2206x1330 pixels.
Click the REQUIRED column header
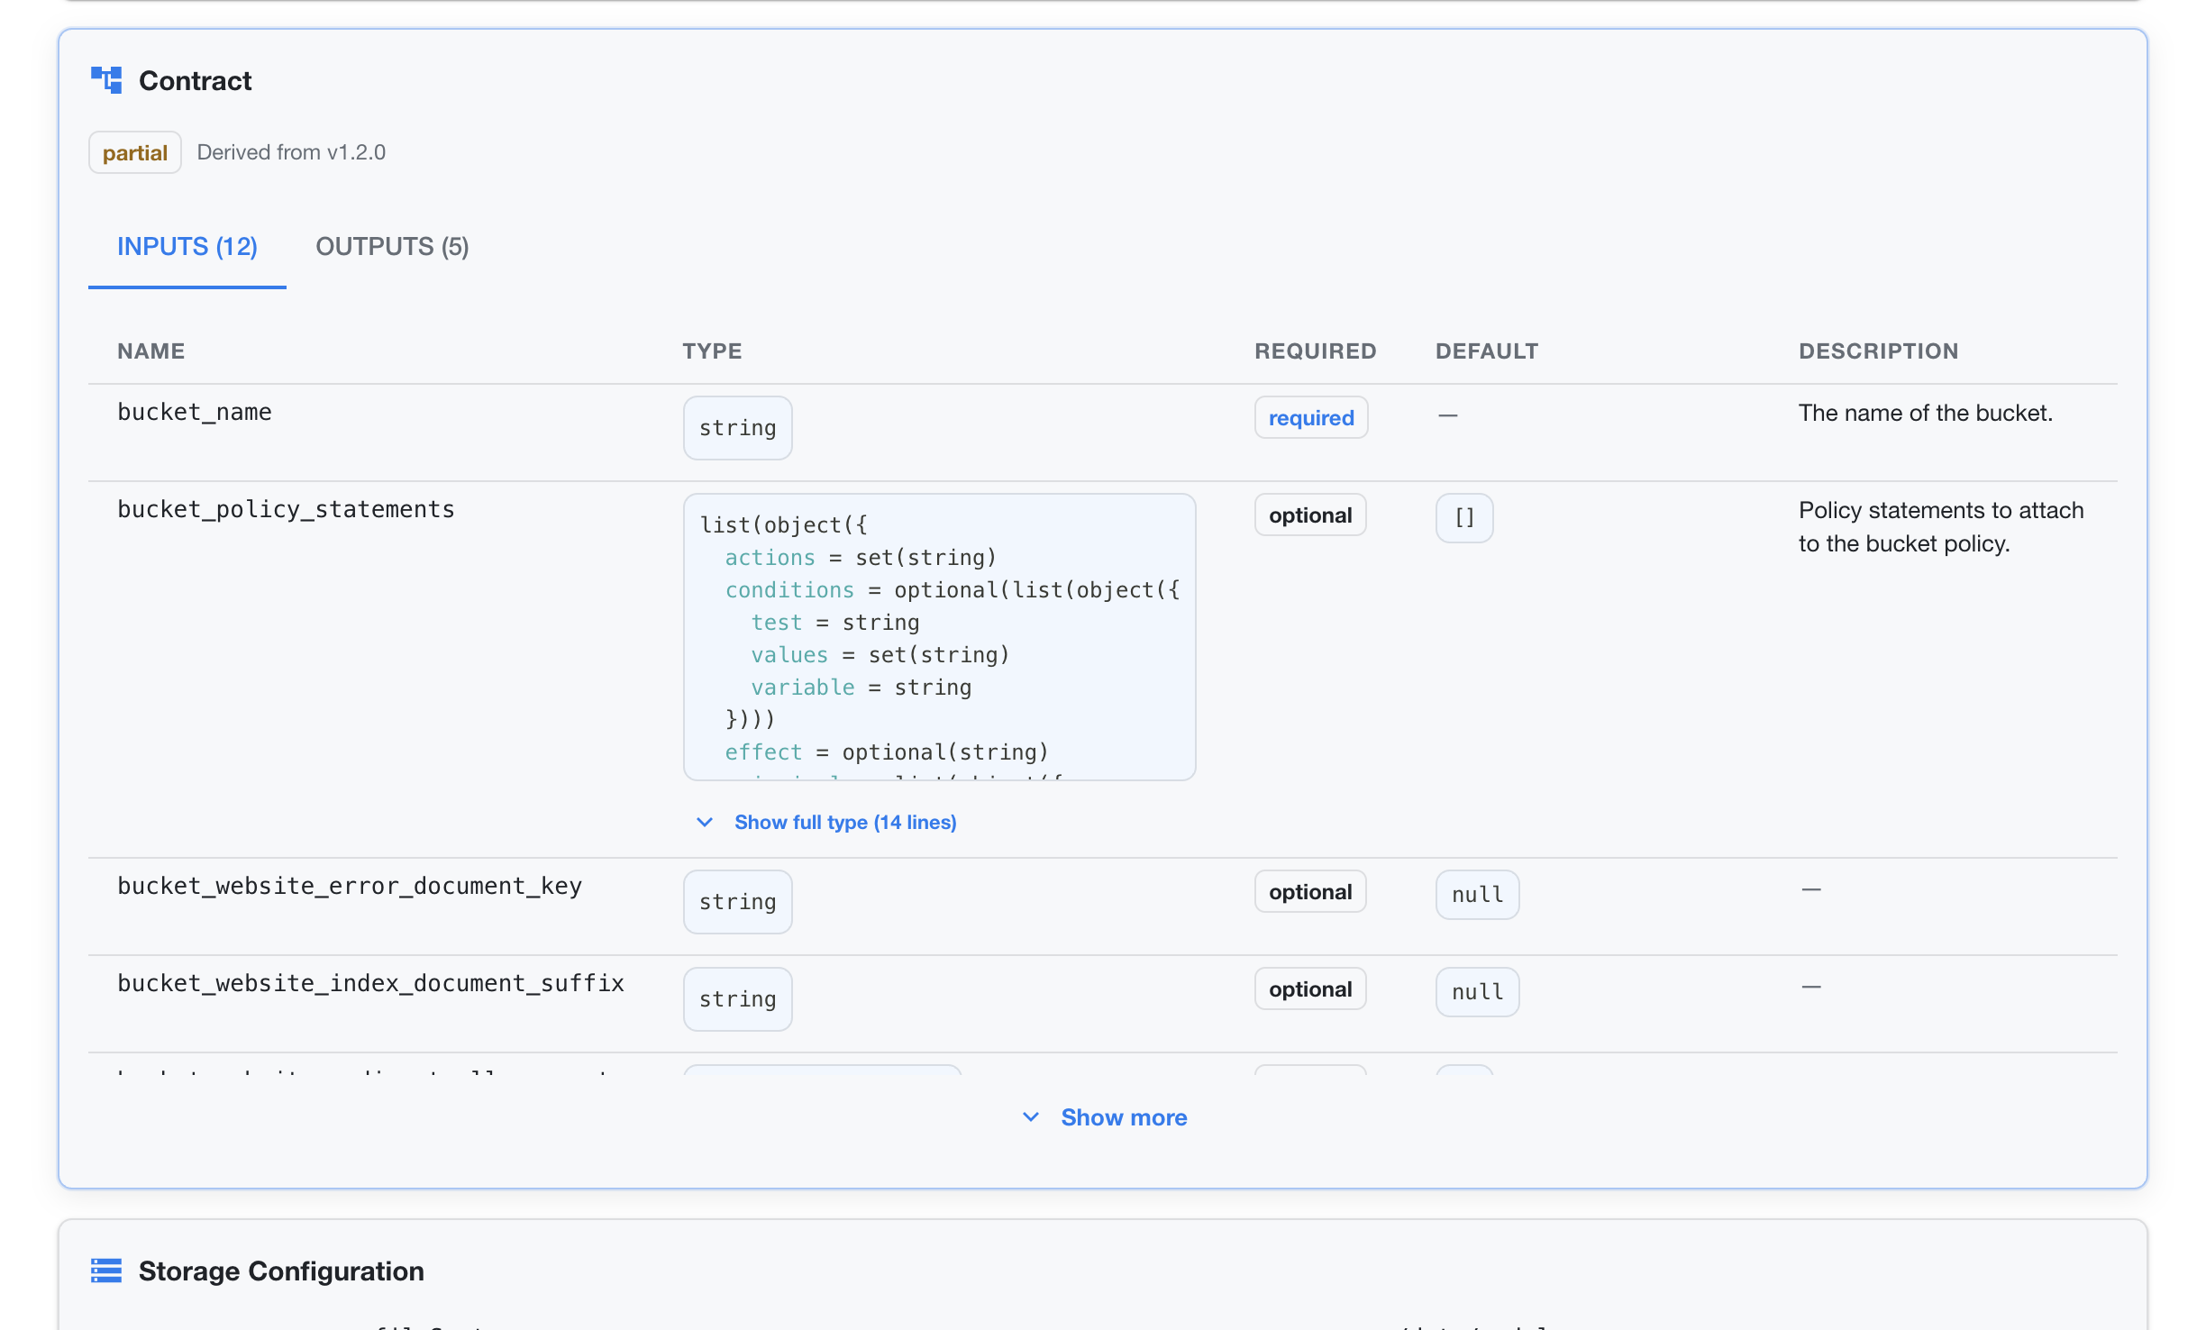[x=1316, y=351]
